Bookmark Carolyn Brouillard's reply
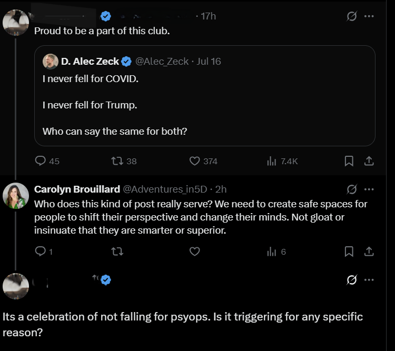 tap(349, 252)
